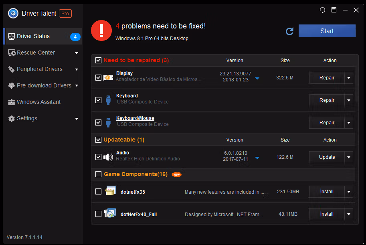The height and width of the screenshot is (245, 366).
Task: Click the Windows Assitant toolbox icon
Action: 12,102
